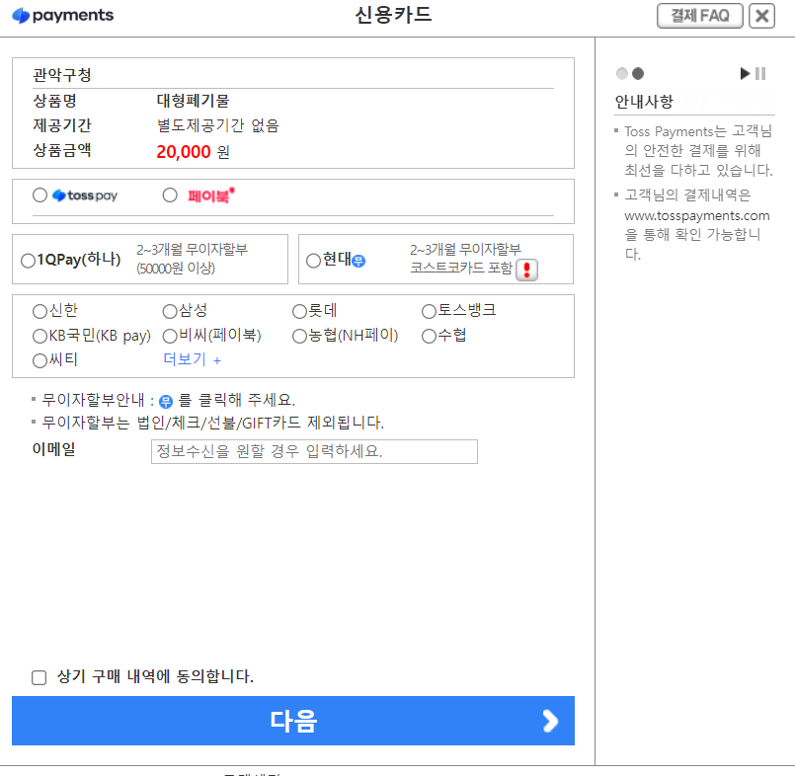This screenshot has height=776, width=795.
Task: Select 삼성 card
Action: (170, 311)
